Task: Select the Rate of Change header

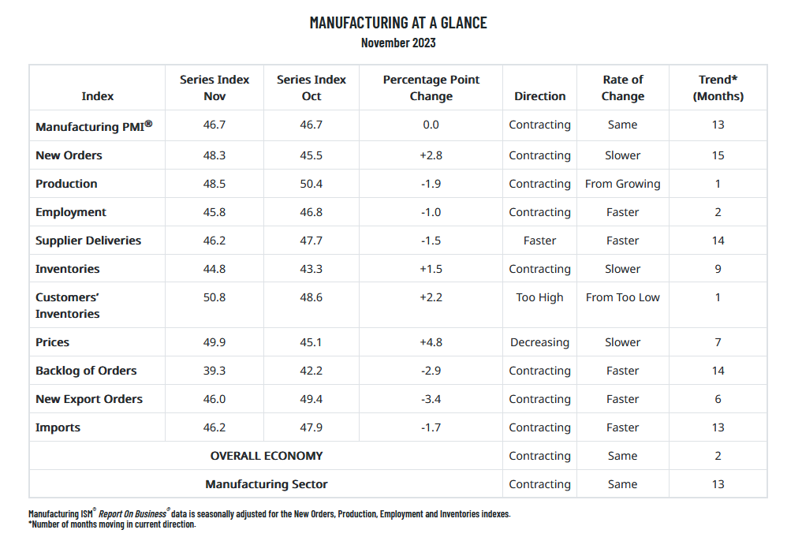Action: [623, 88]
